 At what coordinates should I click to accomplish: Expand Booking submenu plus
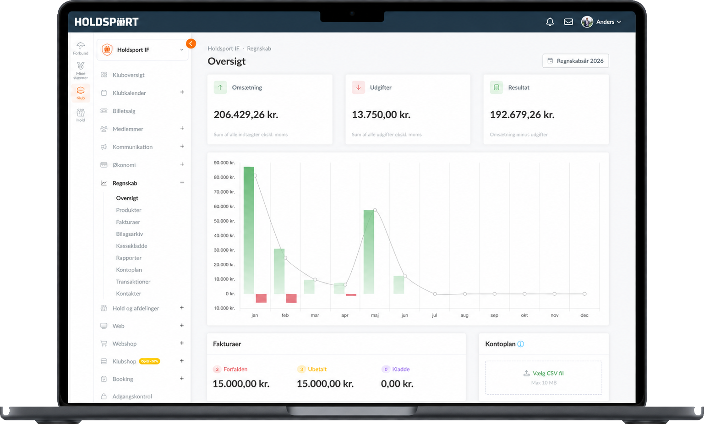pos(182,378)
